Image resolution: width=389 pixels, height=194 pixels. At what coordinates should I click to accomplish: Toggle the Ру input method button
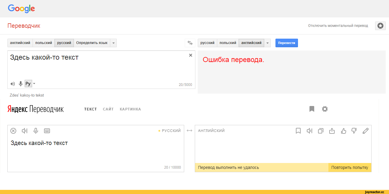28,84
